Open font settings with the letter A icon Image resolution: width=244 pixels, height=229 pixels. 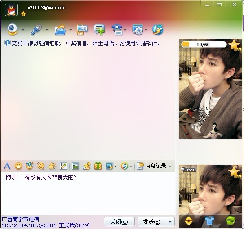pos(7,166)
